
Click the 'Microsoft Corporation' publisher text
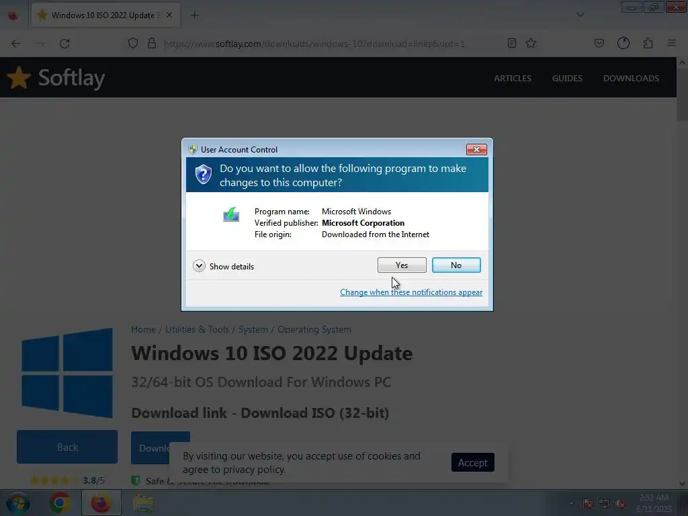click(363, 223)
